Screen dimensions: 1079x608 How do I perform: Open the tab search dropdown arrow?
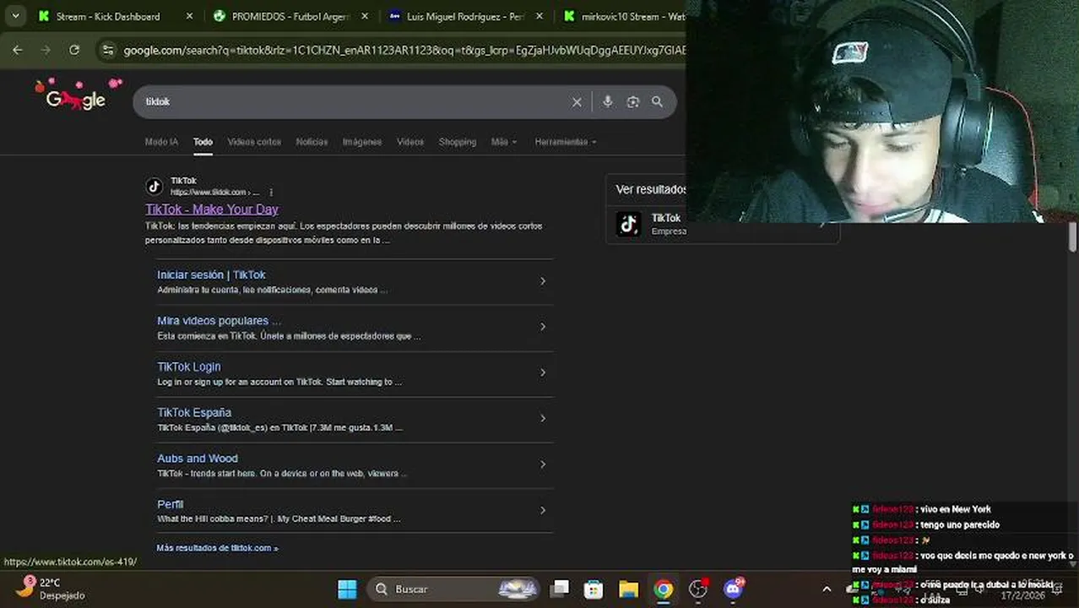point(15,16)
